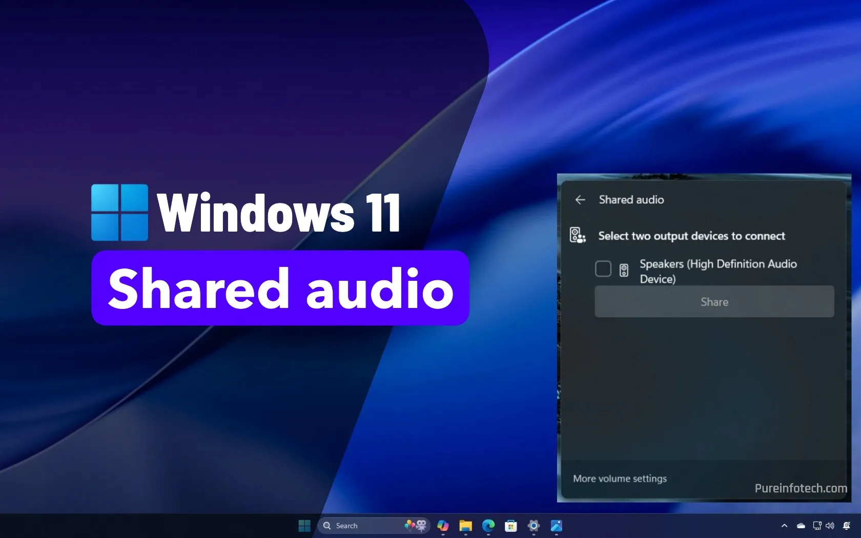Launch Microsoft Edge from the taskbar
861x538 pixels.
point(488,526)
